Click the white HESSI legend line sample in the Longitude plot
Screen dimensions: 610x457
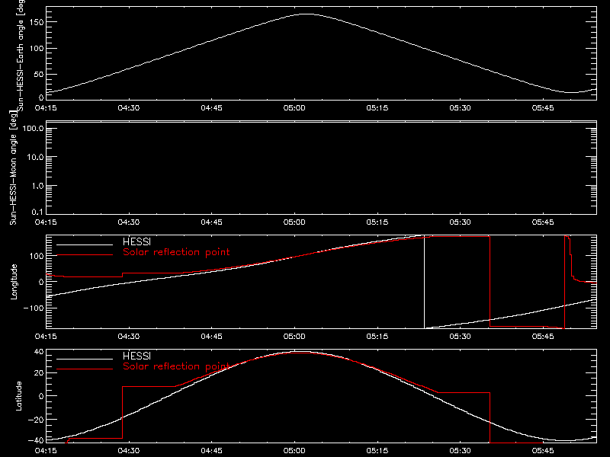[85, 244]
